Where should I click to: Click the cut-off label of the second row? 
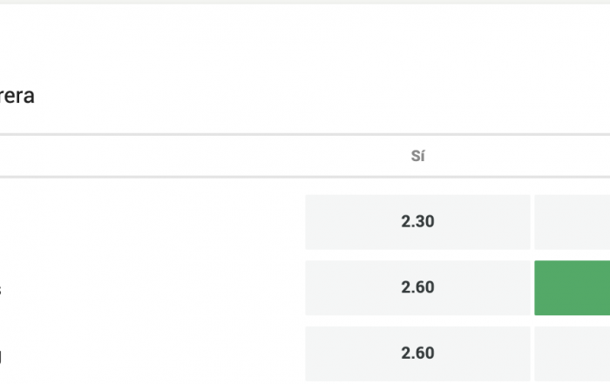1,290
